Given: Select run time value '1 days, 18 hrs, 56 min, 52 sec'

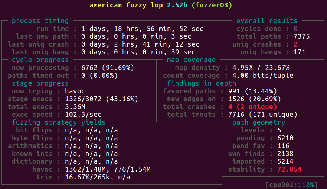Looking at the screenshot, I should 143,29.
